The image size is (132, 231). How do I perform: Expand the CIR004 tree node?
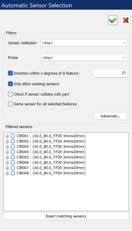coord(7,152)
